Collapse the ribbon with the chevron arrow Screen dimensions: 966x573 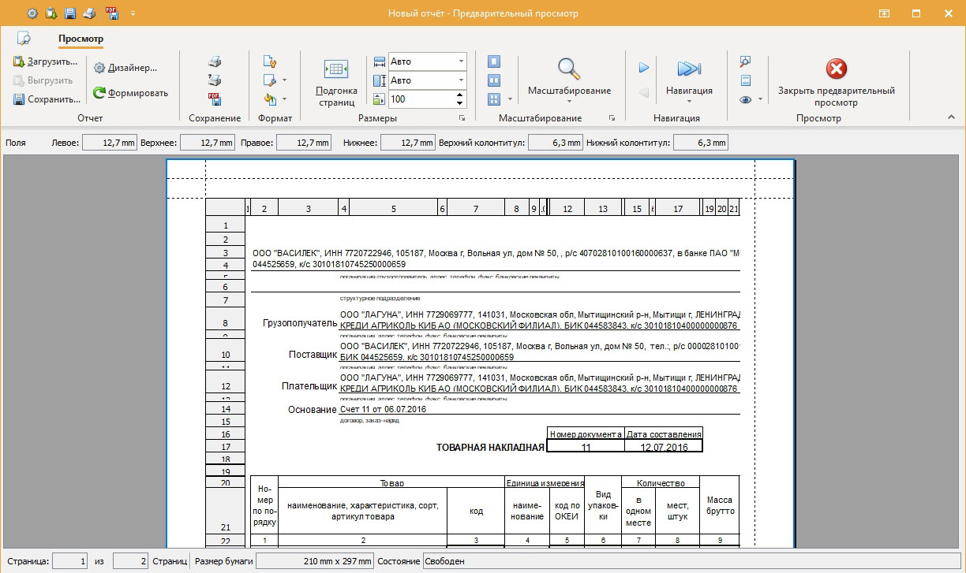(951, 117)
